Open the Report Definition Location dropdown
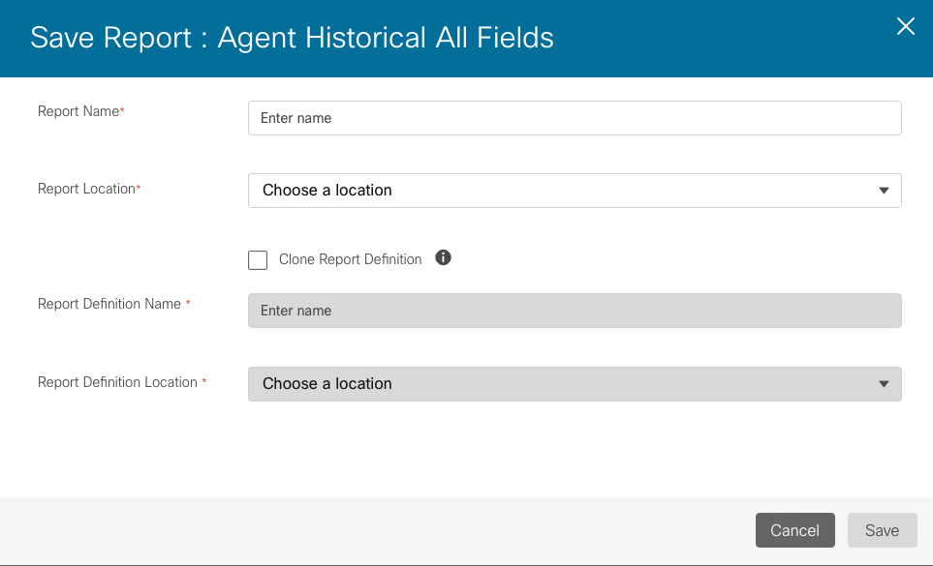Image resolution: width=933 pixels, height=566 pixels. (575, 384)
